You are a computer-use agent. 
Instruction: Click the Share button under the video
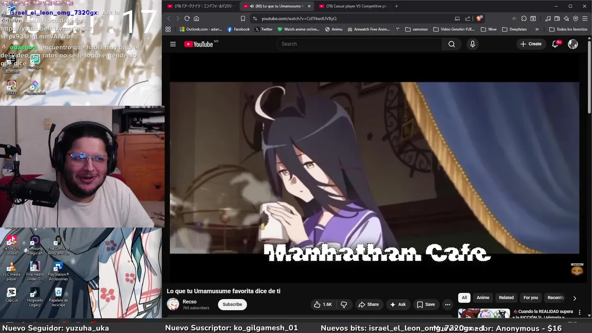point(369,304)
